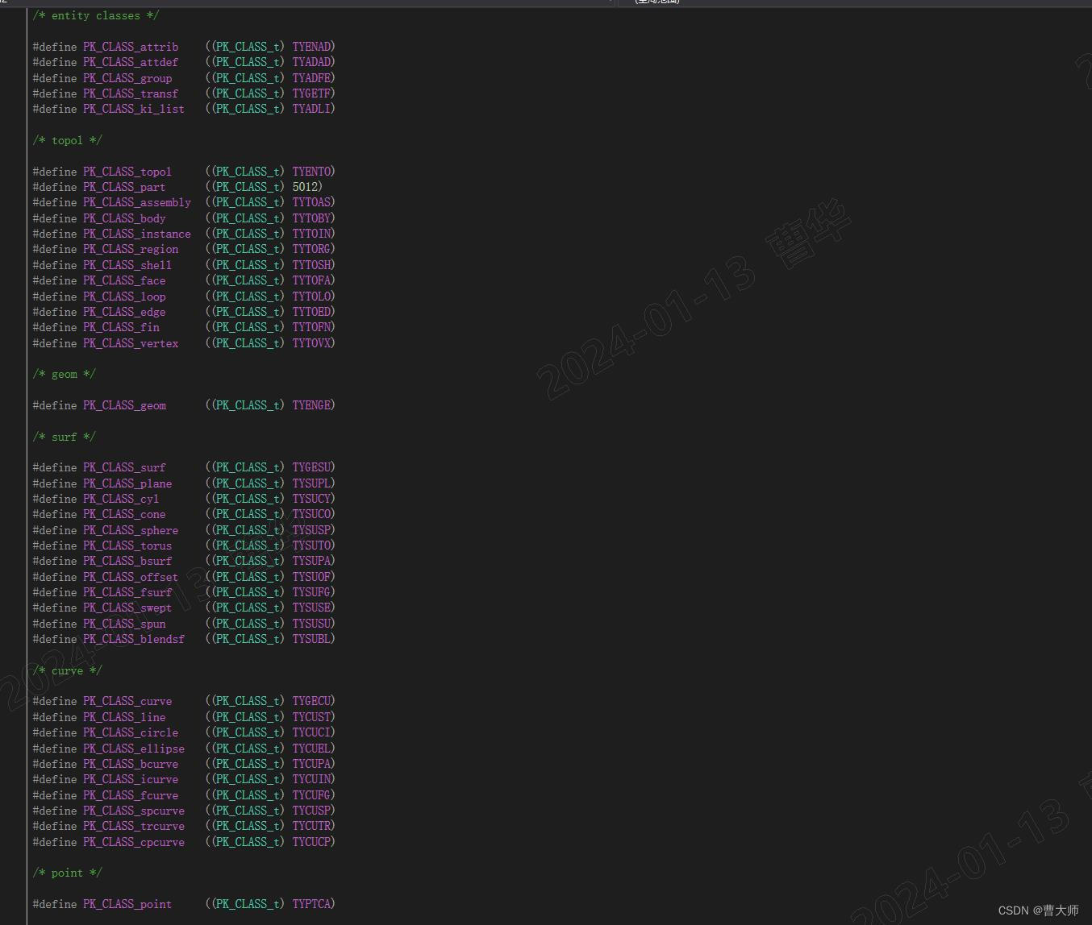1092x925 pixels.
Task: Select the PK_CLASS_surf macro name
Action: tap(124, 467)
